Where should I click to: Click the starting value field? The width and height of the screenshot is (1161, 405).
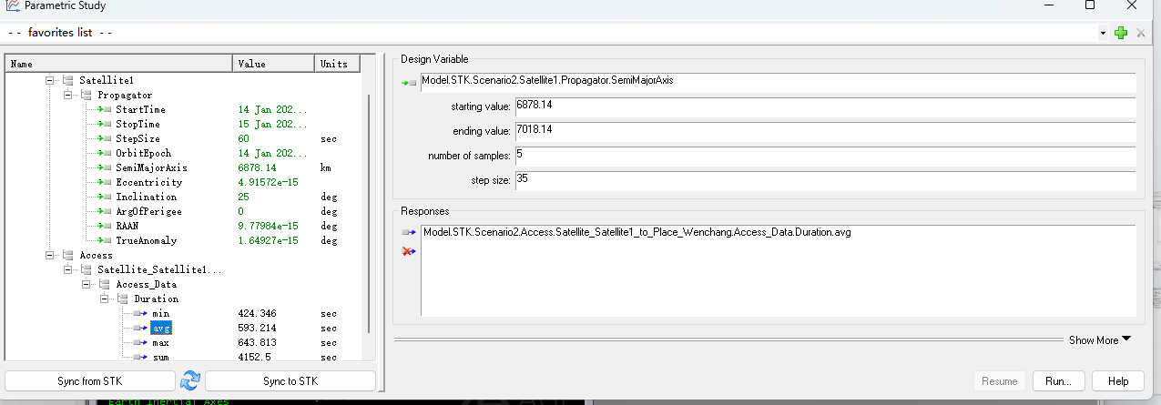825,107
